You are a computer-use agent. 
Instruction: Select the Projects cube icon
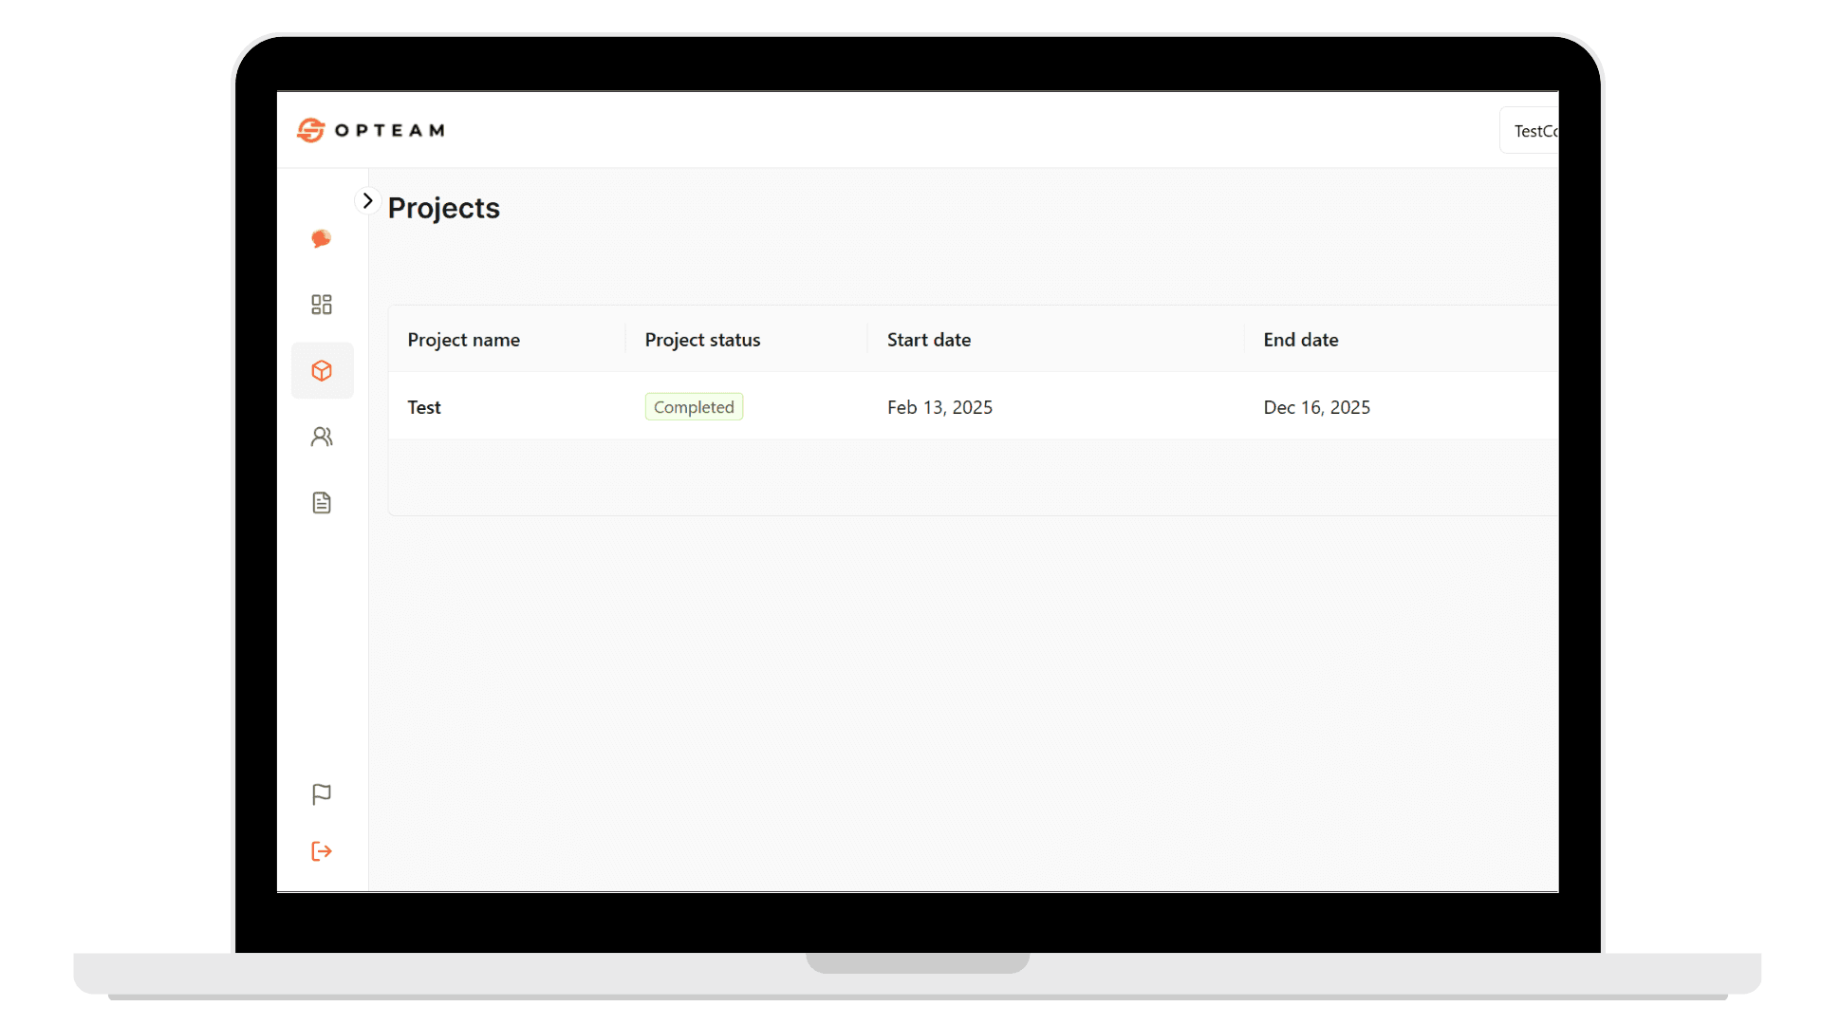[x=322, y=370]
